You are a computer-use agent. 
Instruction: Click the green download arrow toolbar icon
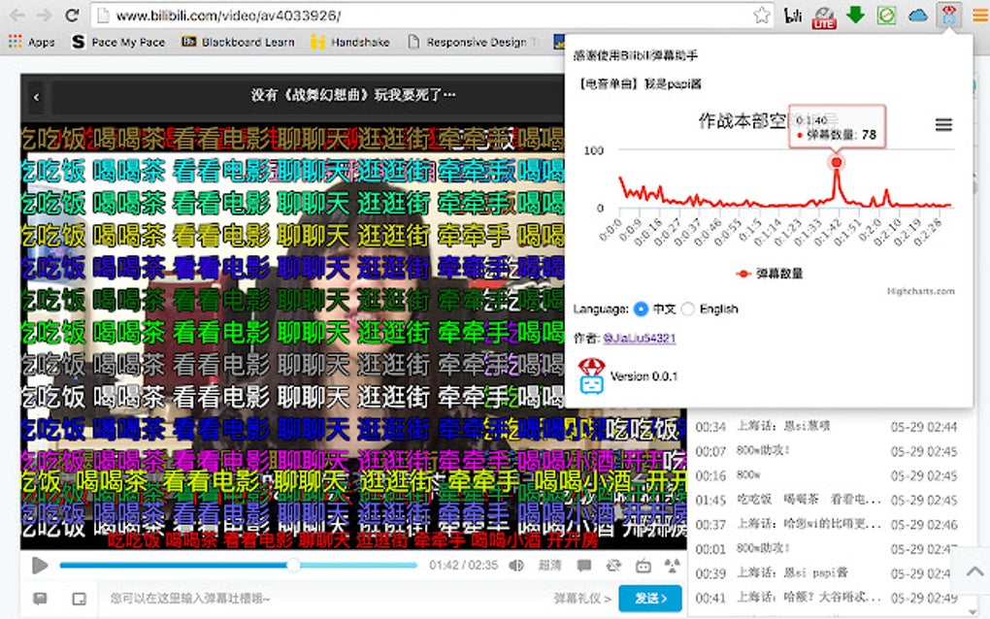pyautogui.click(x=855, y=13)
